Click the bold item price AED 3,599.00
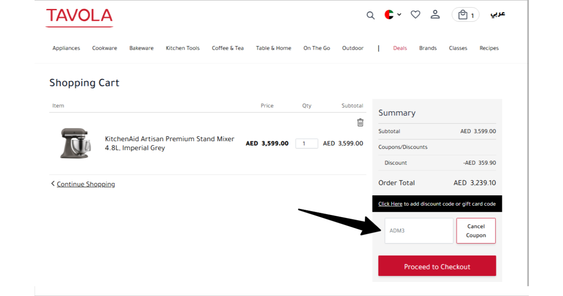The image size is (563, 296). tap(267, 143)
